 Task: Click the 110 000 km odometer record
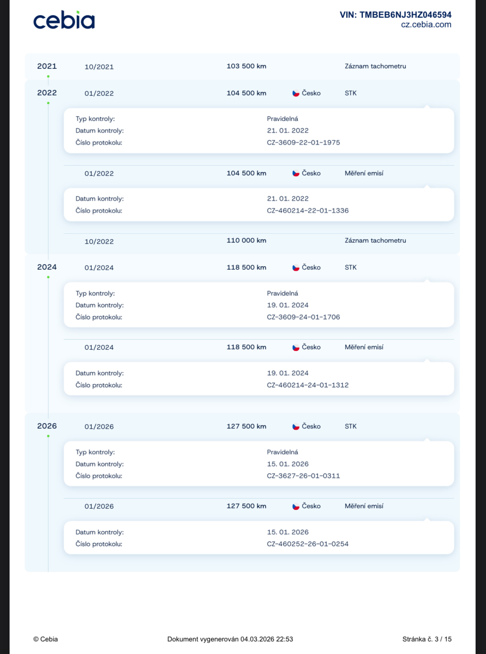click(x=246, y=241)
